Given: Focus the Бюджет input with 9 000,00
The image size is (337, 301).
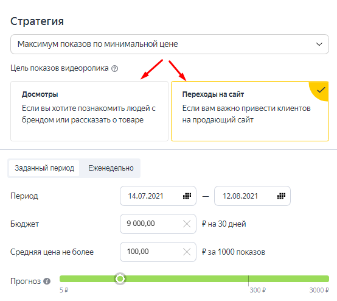Looking at the screenshot, I should [158, 224].
